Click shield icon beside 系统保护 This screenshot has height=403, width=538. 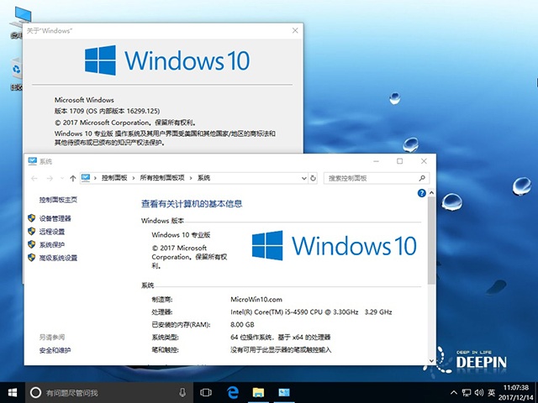click(32, 244)
